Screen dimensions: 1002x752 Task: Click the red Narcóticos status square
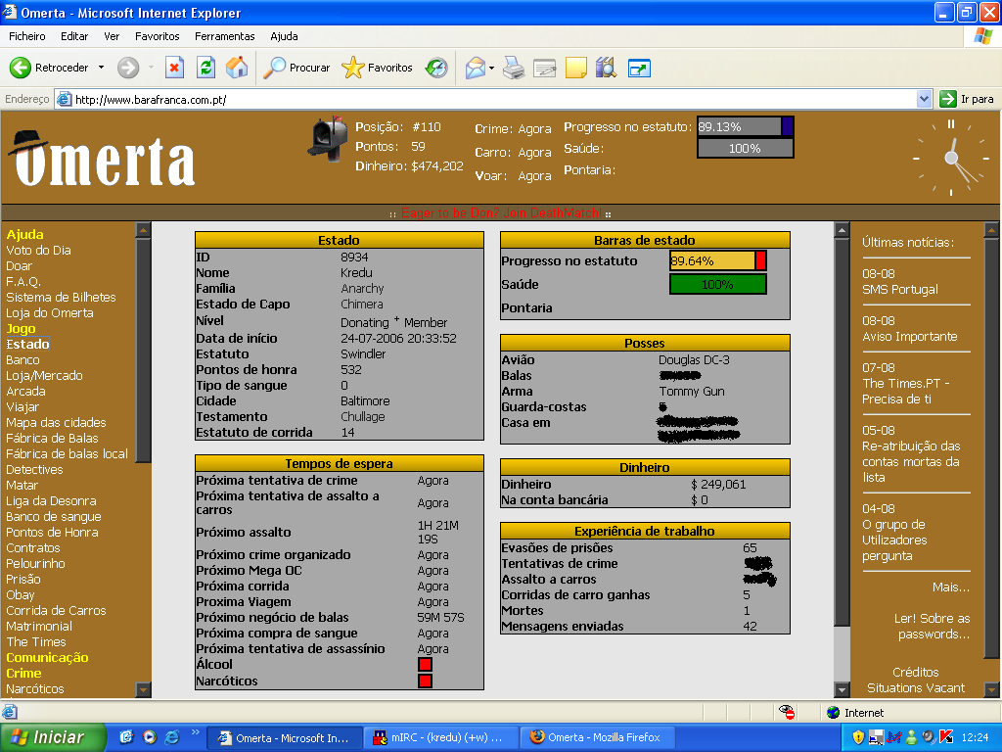(425, 681)
